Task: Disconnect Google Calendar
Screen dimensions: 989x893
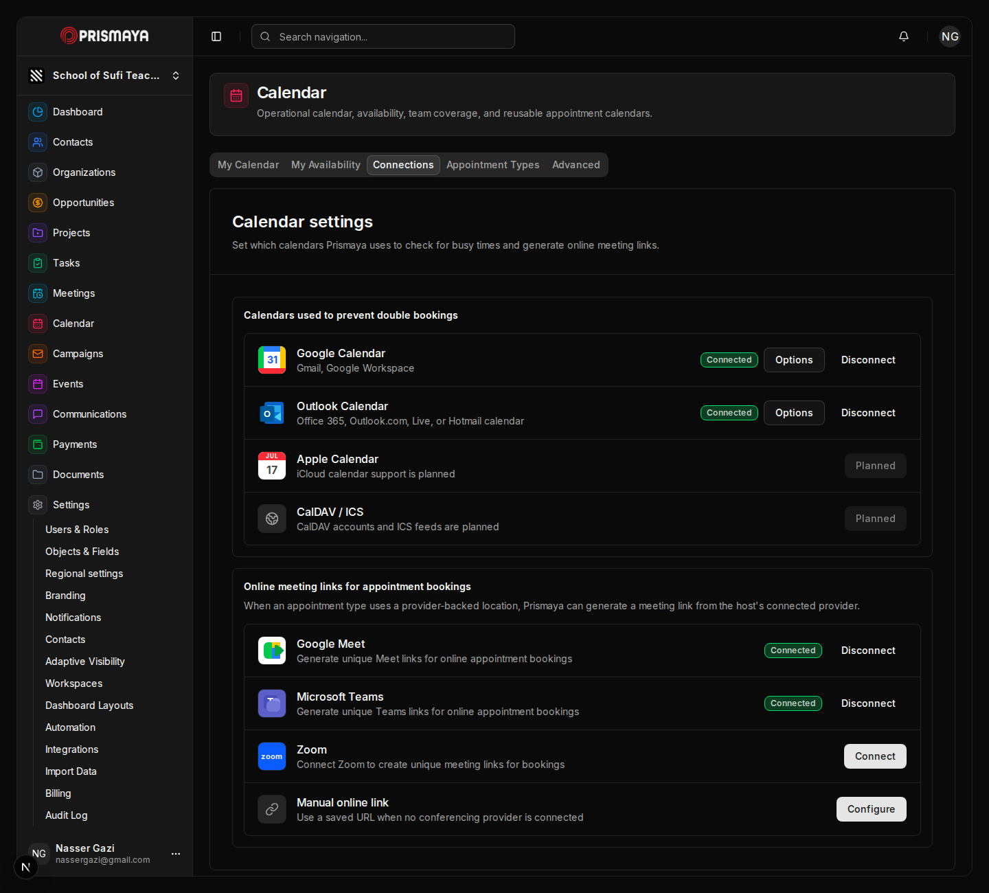Action: (868, 360)
